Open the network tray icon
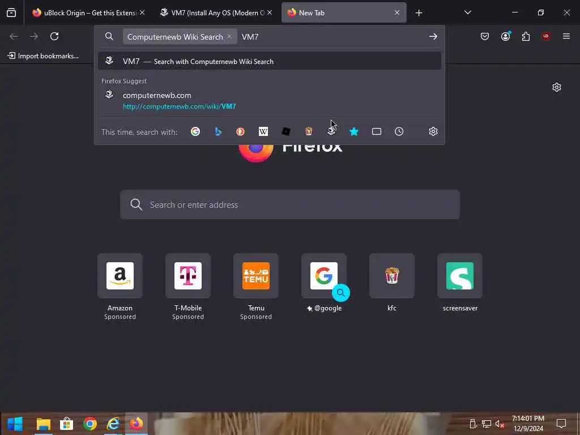580x435 pixels. click(x=487, y=424)
